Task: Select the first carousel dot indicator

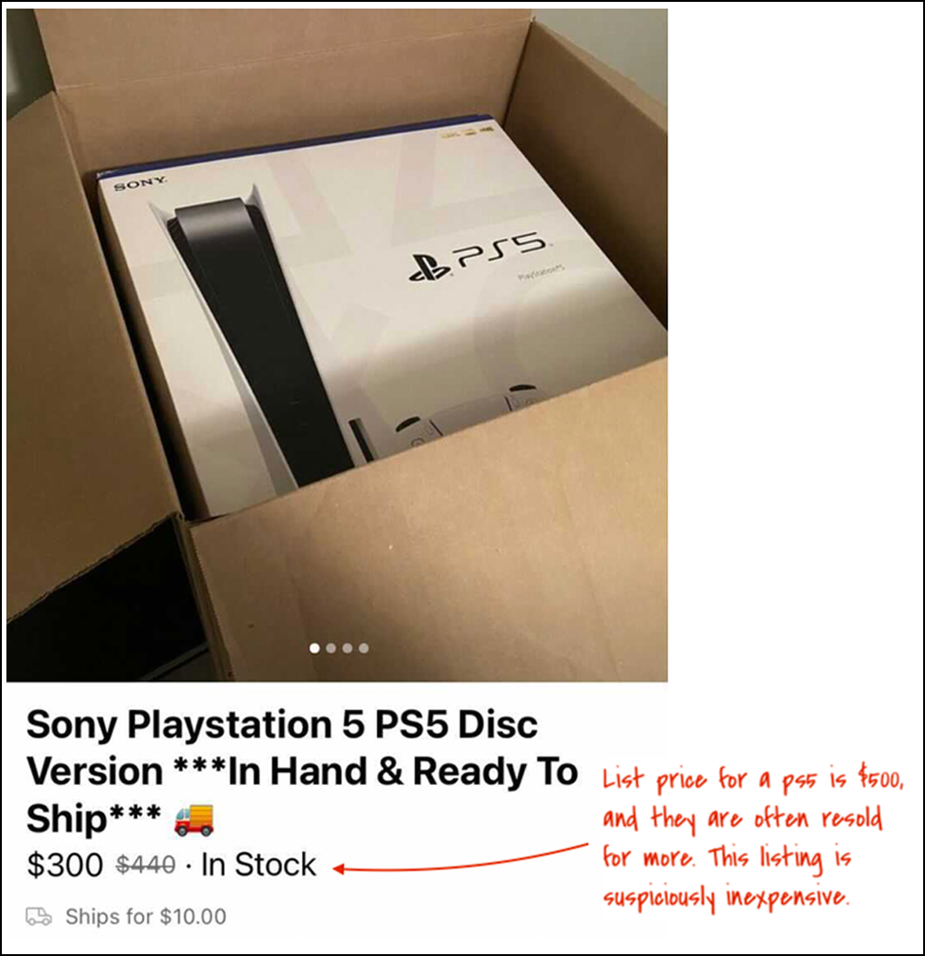Action: pyautogui.click(x=315, y=648)
